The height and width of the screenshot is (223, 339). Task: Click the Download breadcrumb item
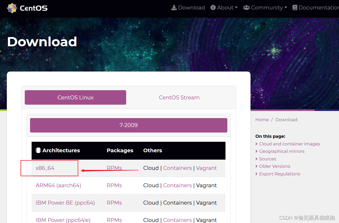[x=286, y=120]
